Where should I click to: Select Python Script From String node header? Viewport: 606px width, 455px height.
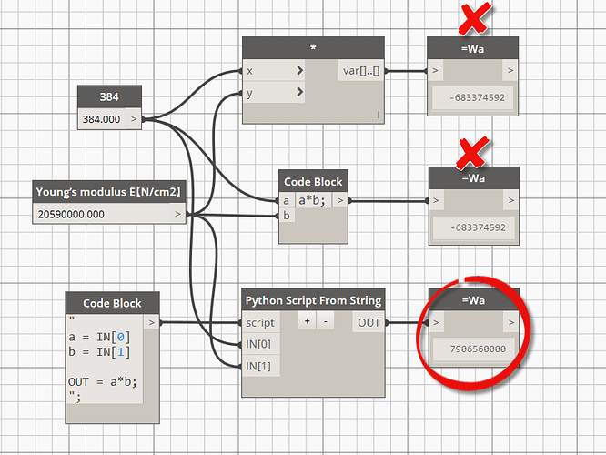(x=313, y=300)
